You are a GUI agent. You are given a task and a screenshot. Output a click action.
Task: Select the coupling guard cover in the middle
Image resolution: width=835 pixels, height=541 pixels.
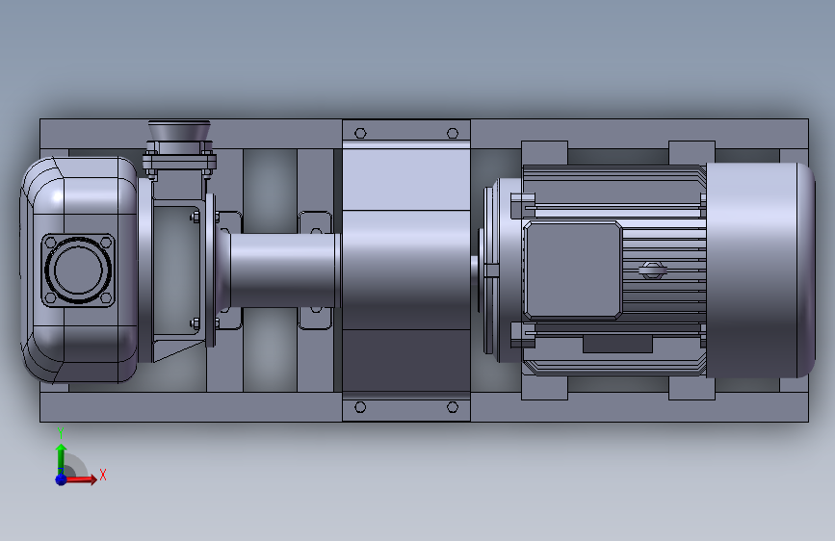coord(405,270)
